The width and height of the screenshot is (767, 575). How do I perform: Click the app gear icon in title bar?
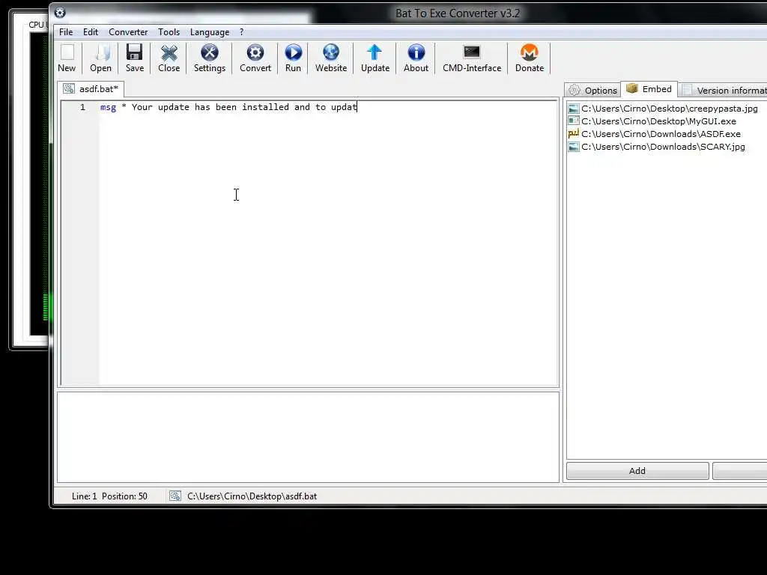point(60,13)
